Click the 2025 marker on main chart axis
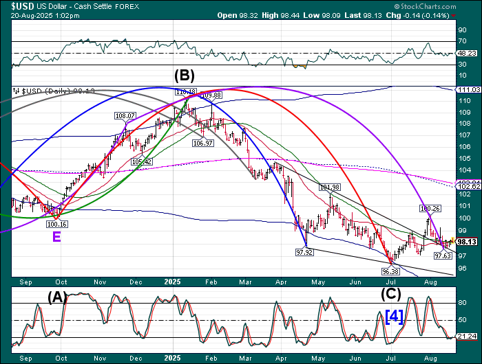Image resolution: width=482 pixels, height=364 pixels. click(x=173, y=282)
